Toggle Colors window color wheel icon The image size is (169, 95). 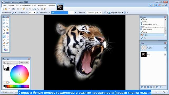click(159, 5)
